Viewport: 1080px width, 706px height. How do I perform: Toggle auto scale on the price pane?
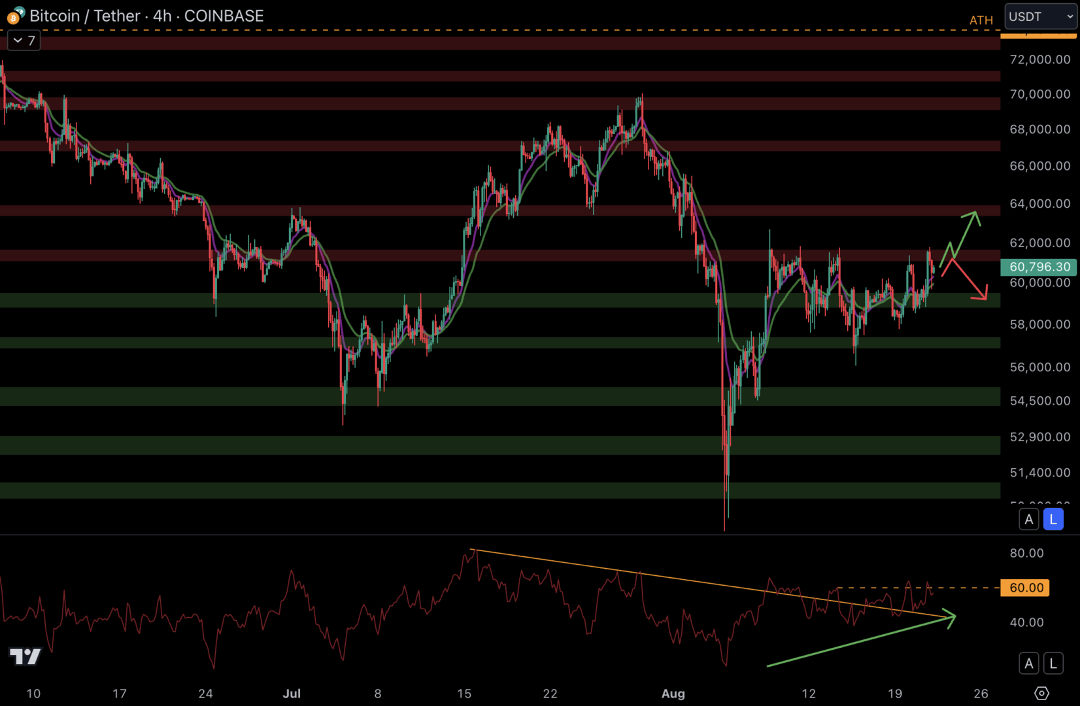point(1029,520)
